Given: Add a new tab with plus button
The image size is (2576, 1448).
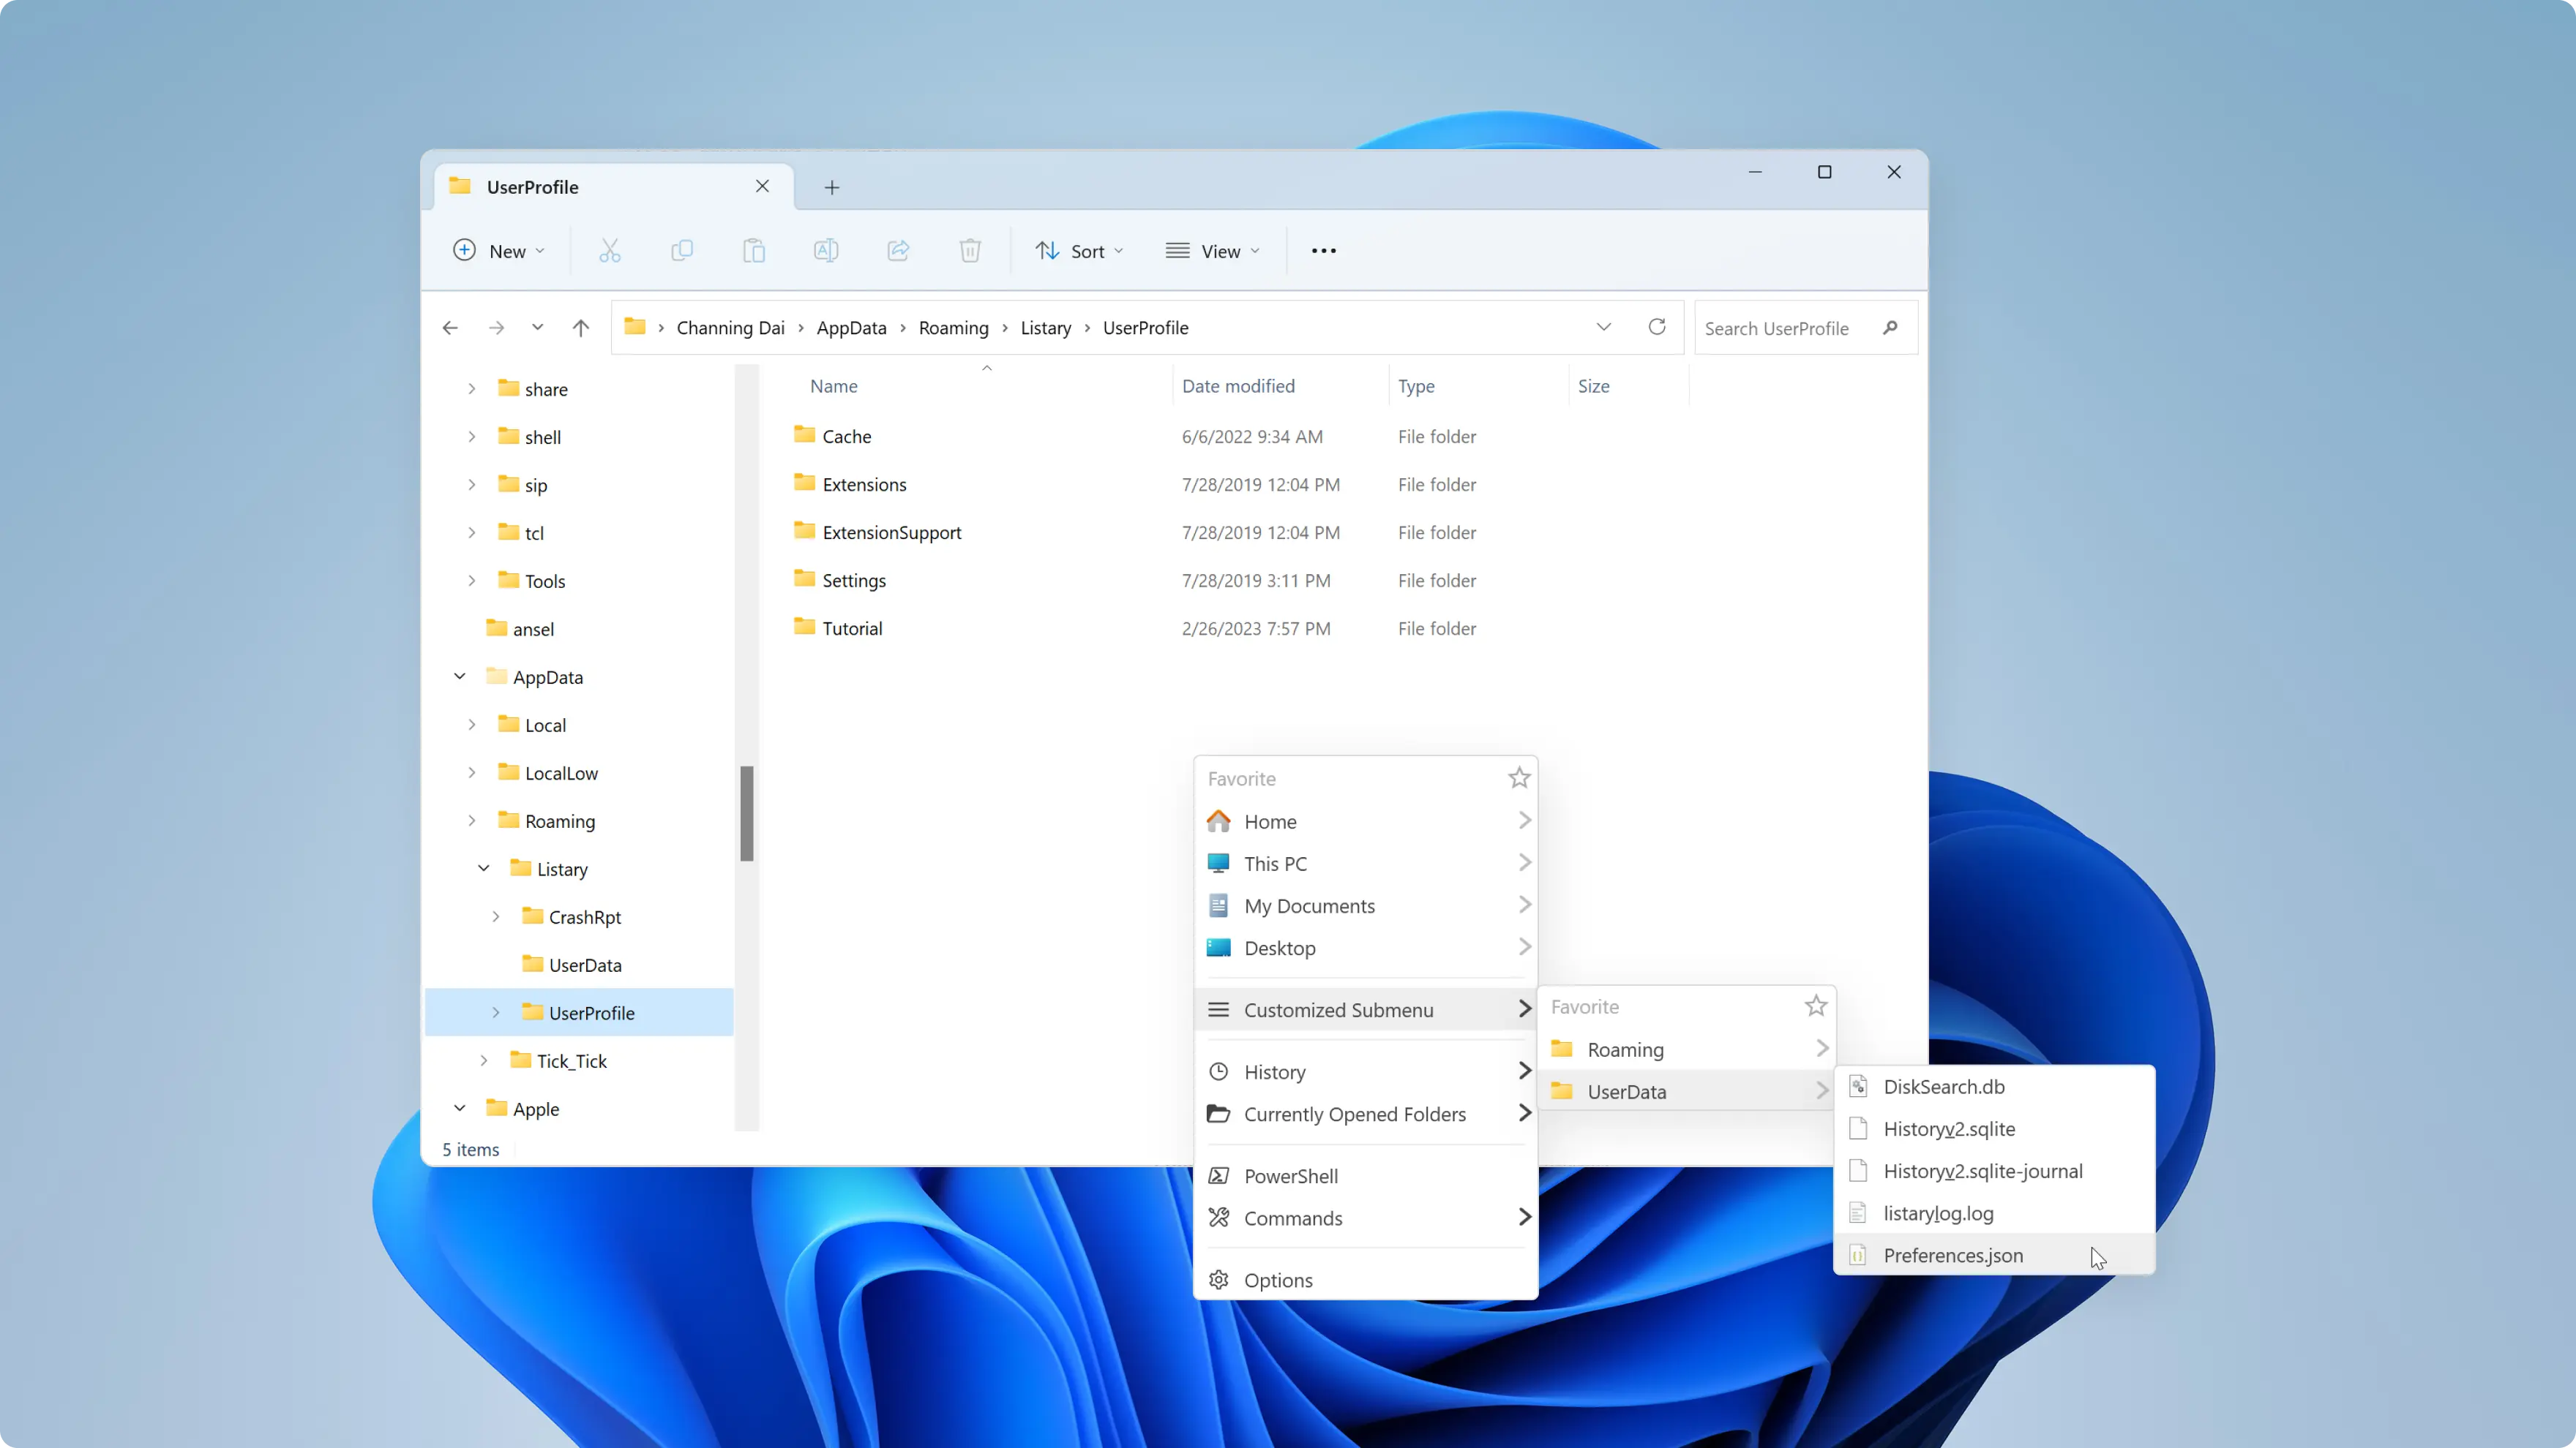Looking at the screenshot, I should (831, 187).
